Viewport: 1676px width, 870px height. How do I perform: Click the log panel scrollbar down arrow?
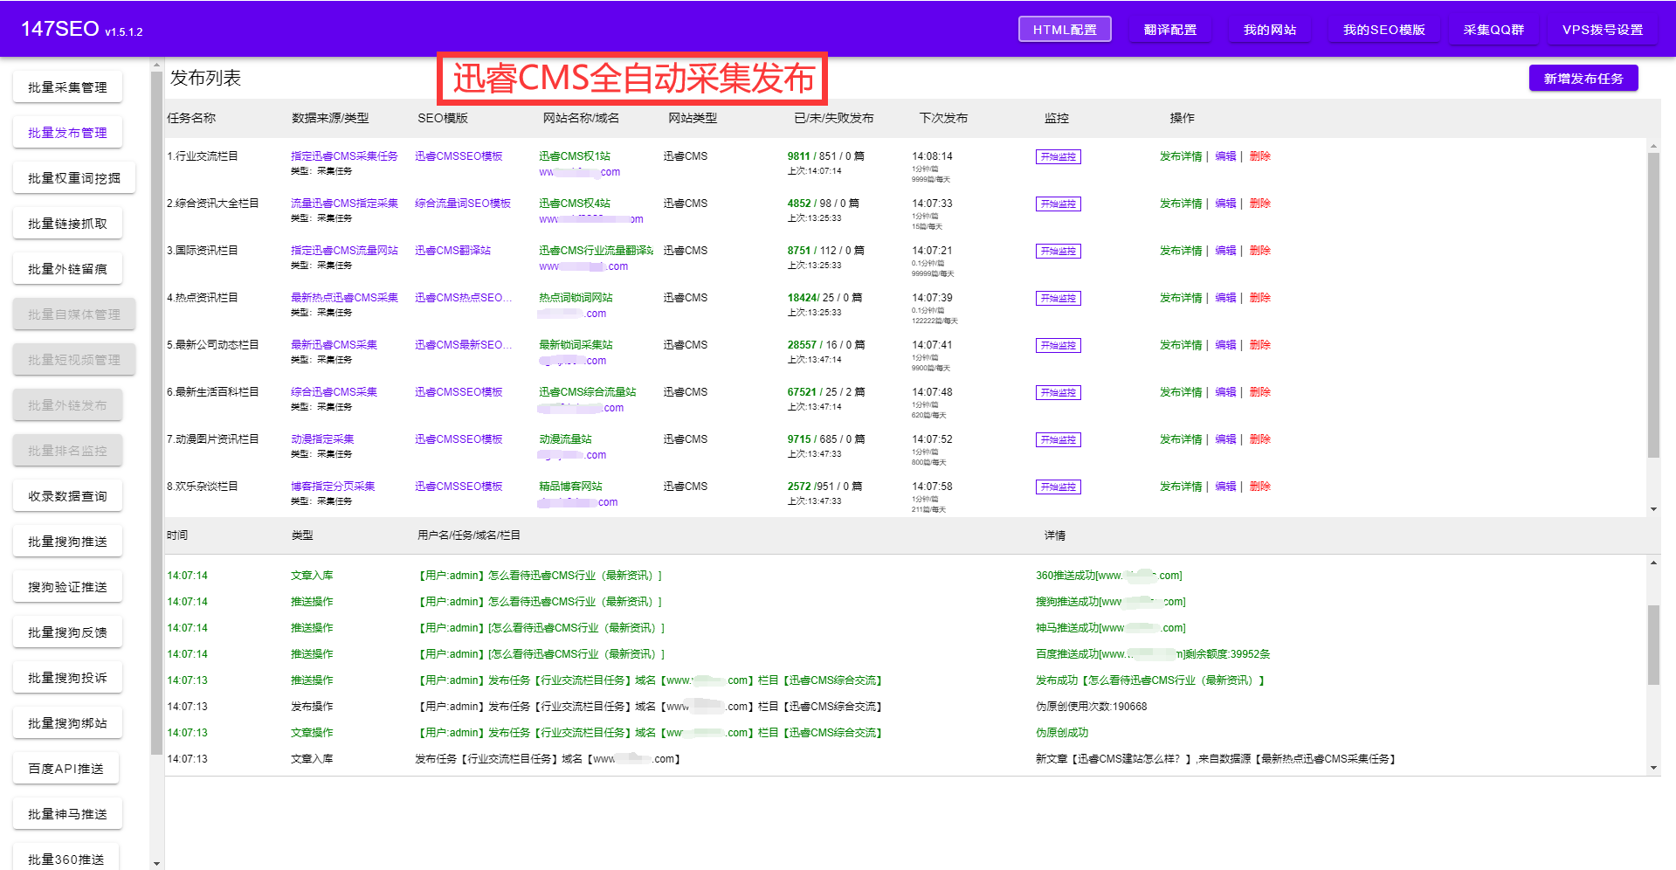click(x=1653, y=768)
